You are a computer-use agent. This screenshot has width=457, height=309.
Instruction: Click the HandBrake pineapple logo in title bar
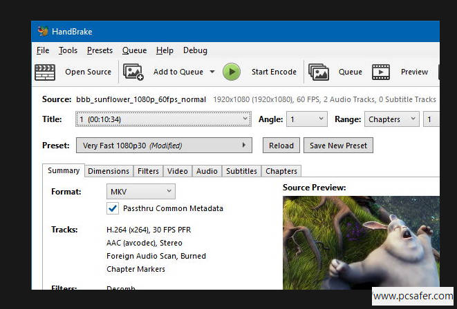43,31
